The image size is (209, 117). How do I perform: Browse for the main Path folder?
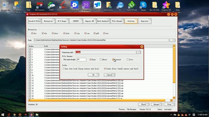click(x=172, y=40)
